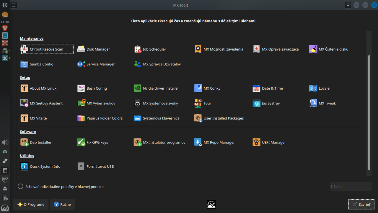Open MX start menu logo in panel
Viewport: 378px width, 213px height.
coord(5,208)
